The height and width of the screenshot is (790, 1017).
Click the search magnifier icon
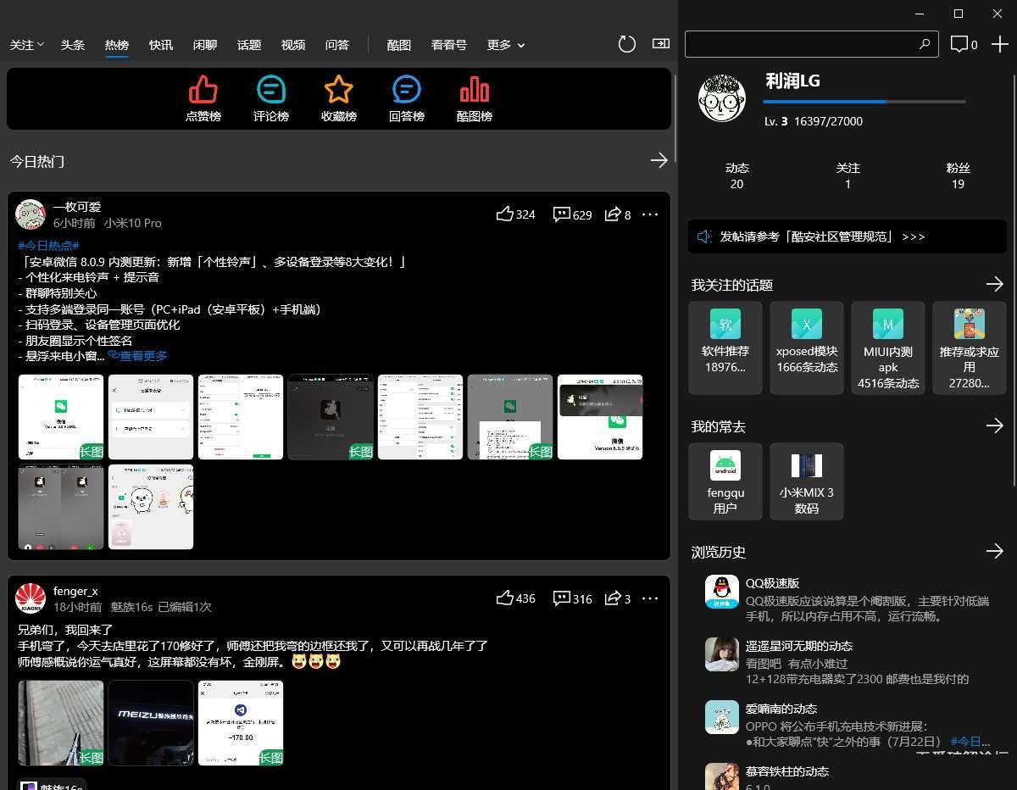[x=925, y=43]
